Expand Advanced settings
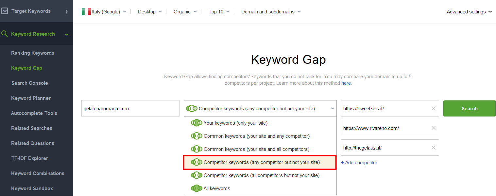 [469, 11]
